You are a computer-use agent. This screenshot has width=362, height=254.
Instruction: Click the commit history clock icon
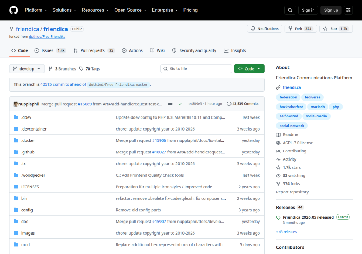(229, 104)
